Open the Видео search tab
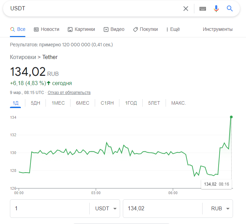The height and width of the screenshot is (224, 246). pos(114,30)
